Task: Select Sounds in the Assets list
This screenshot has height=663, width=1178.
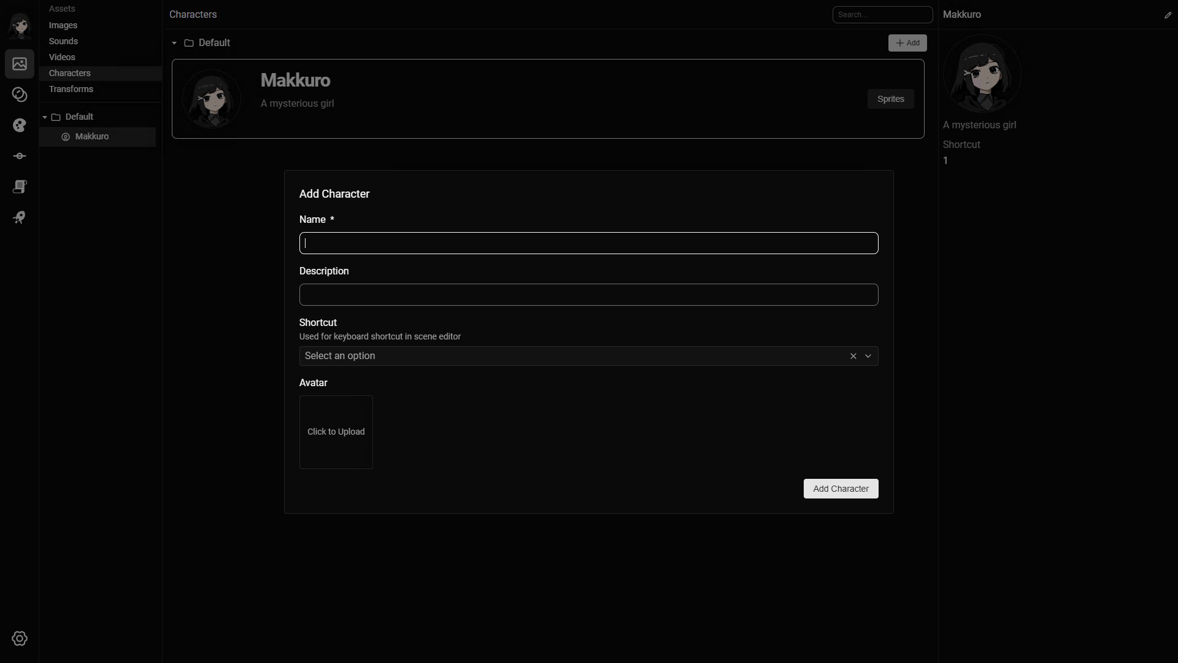Action: pyautogui.click(x=63, y=41)
